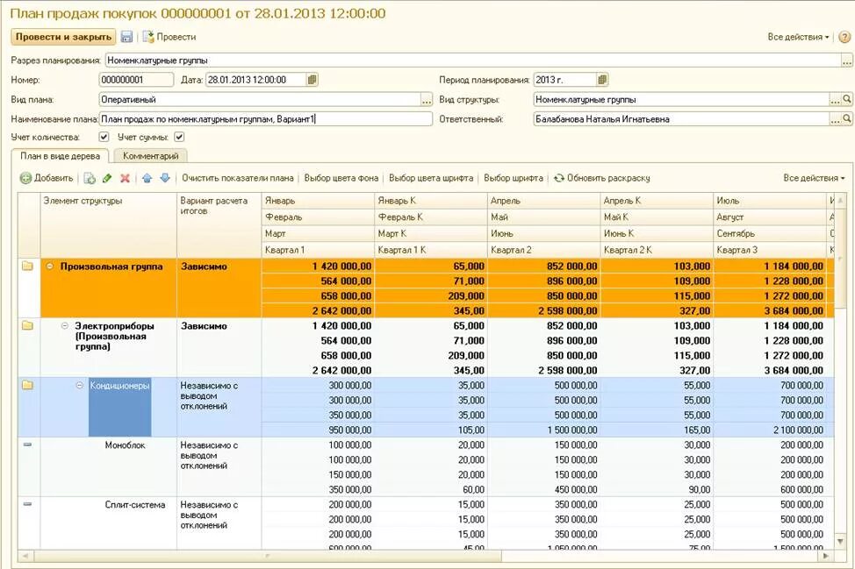Click Выбор цвета шрифта button
This screenshot has width=855, height=569.
[431, 178]
